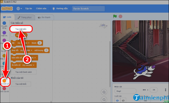169x103 pixels.
Task: Click the x position value -36
Action: click(154, 90)
